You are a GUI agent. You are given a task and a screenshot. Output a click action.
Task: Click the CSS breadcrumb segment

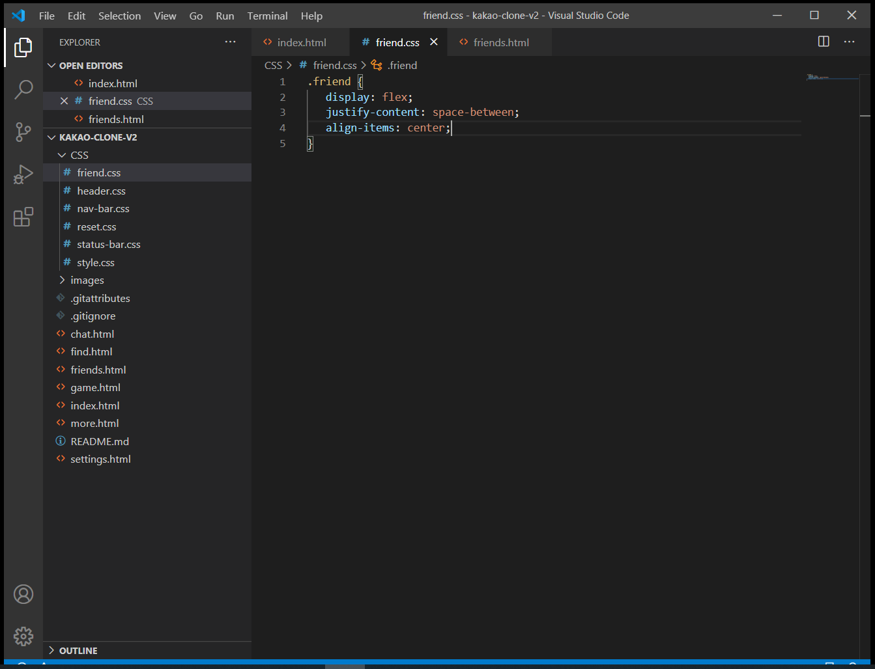coord(273,65)
